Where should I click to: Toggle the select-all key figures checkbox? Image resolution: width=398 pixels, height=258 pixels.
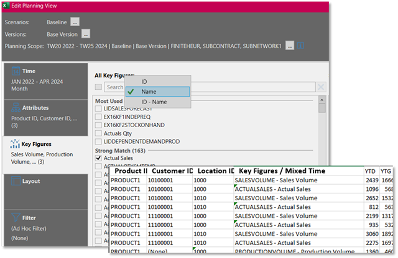tap(98, 87)
